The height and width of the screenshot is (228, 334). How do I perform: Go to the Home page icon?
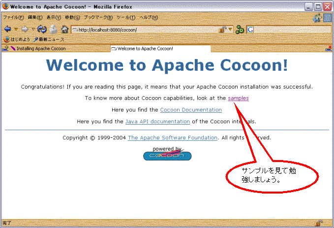[x=64, y=29]
